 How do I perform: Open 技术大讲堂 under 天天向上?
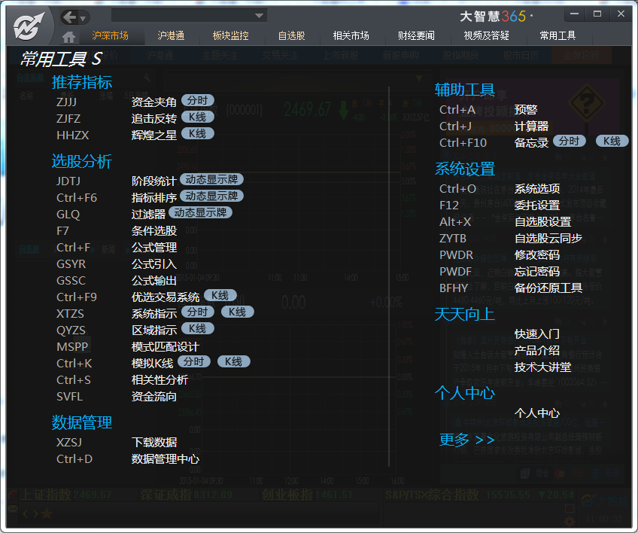(x=542, y=367)
